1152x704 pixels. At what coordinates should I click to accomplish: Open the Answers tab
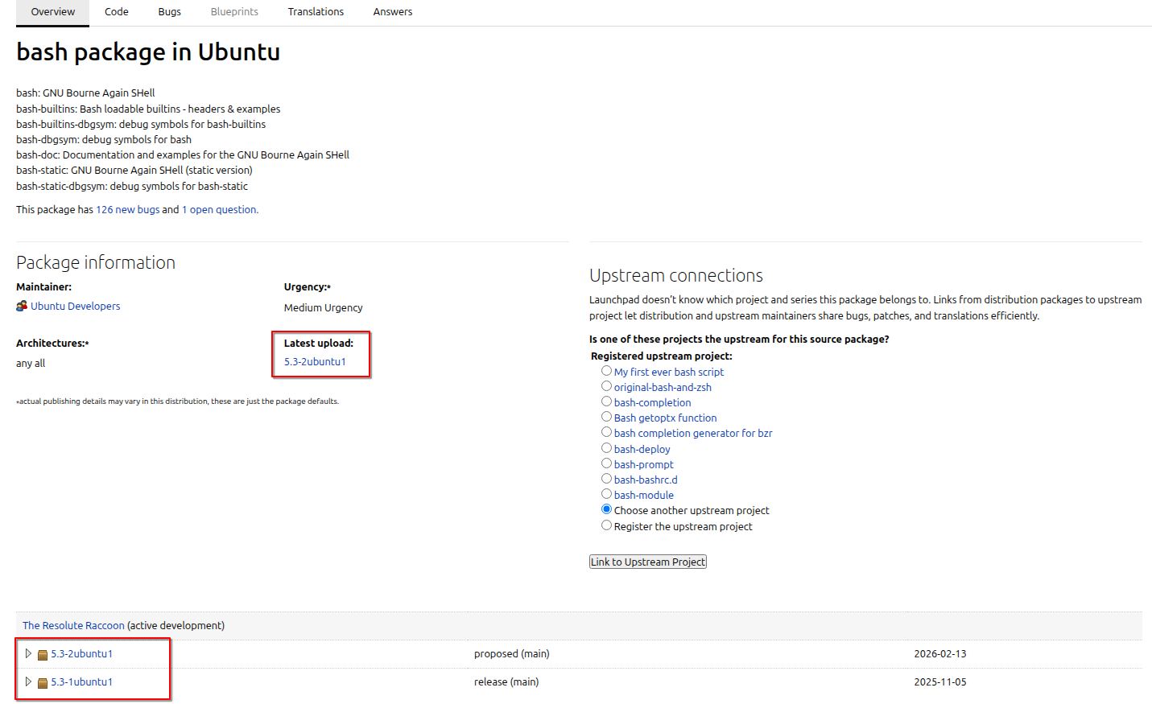coord(393,12)
